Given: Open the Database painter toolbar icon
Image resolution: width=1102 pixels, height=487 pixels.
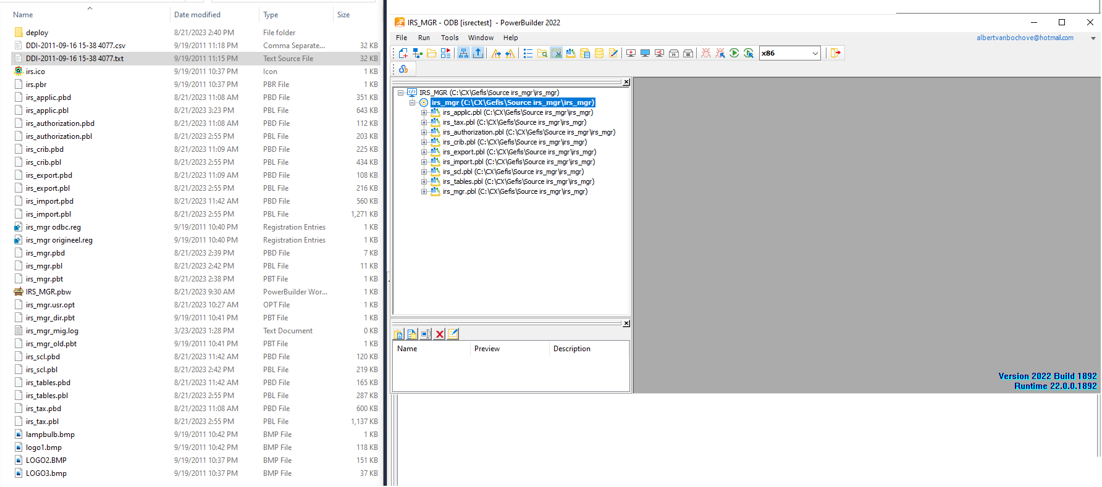Looking at the screenshot, I should (599, 53).
